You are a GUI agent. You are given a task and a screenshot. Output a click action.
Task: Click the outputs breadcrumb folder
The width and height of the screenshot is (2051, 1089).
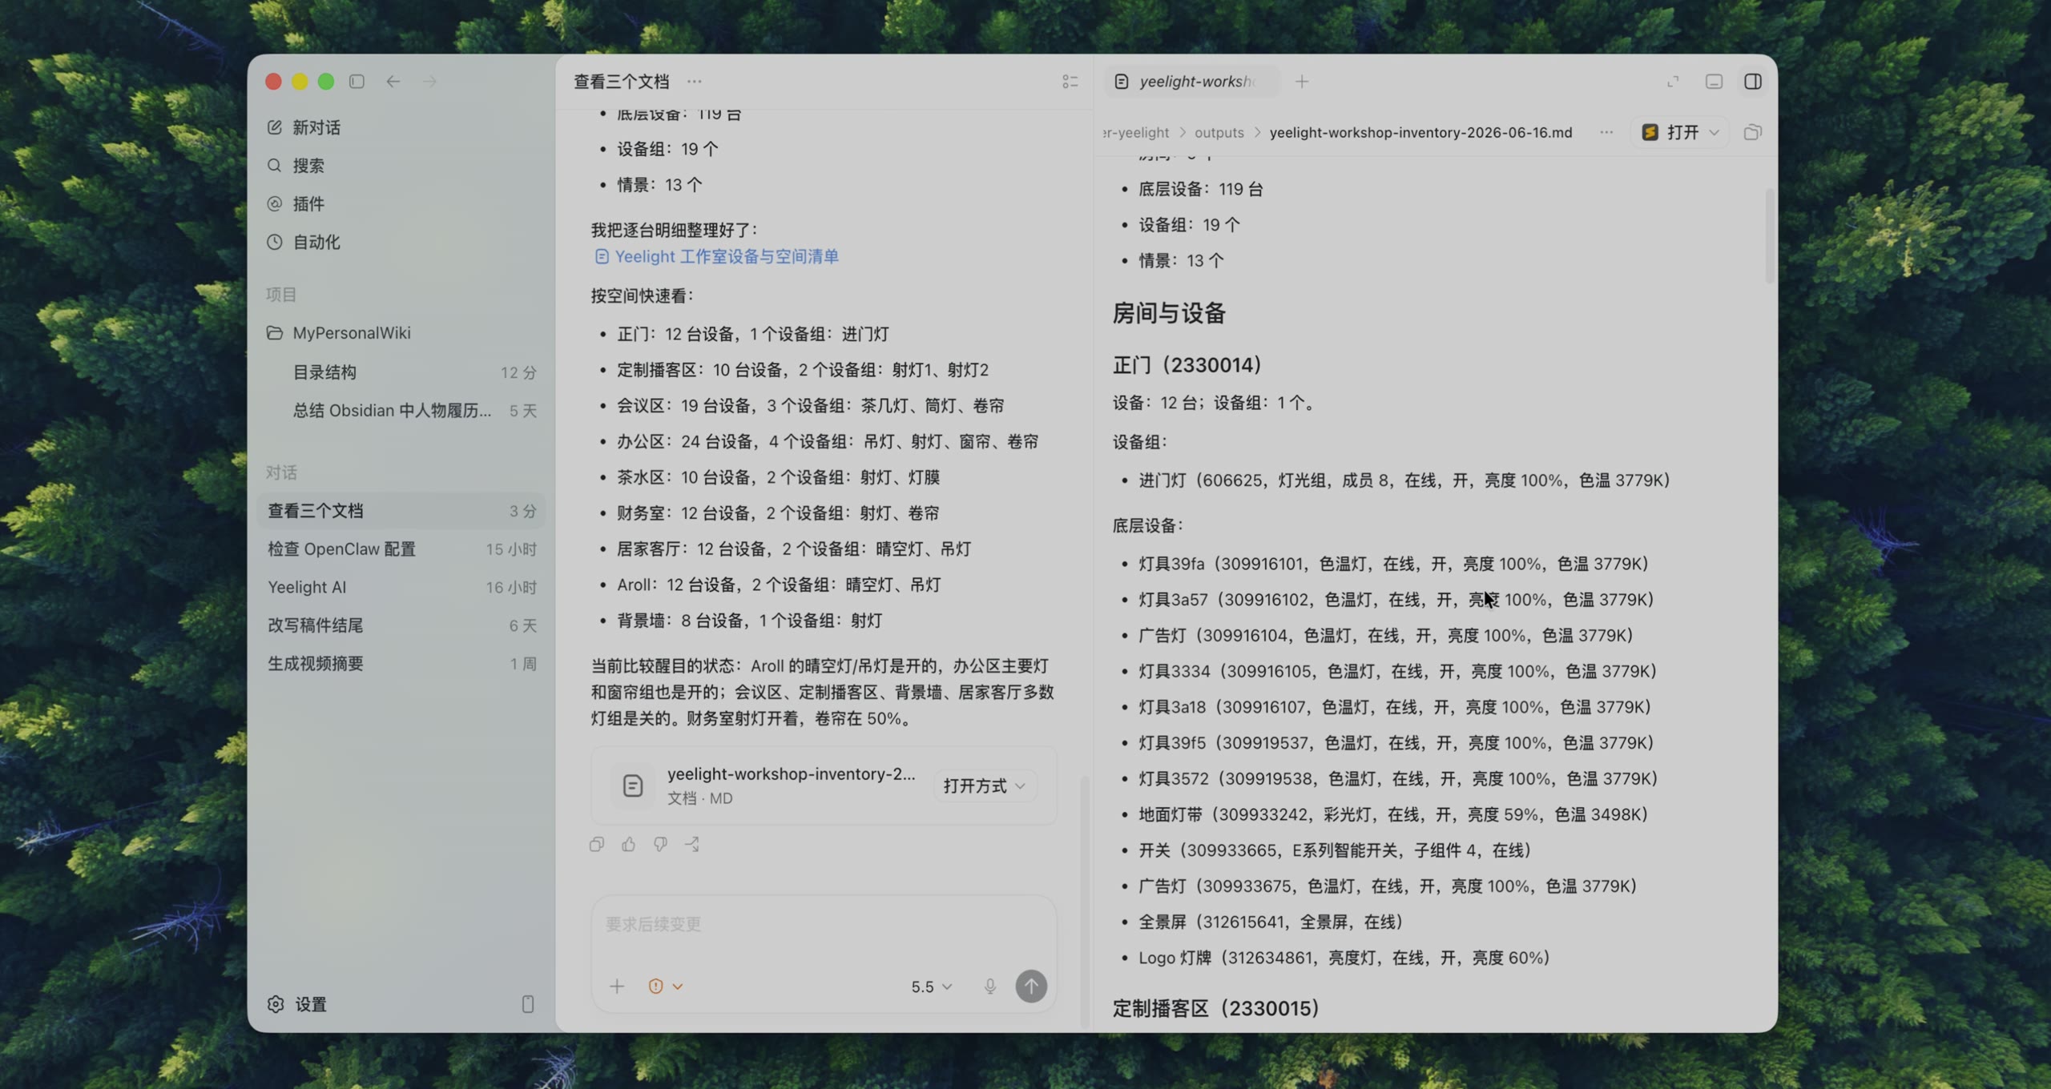tap(1219, 133)
